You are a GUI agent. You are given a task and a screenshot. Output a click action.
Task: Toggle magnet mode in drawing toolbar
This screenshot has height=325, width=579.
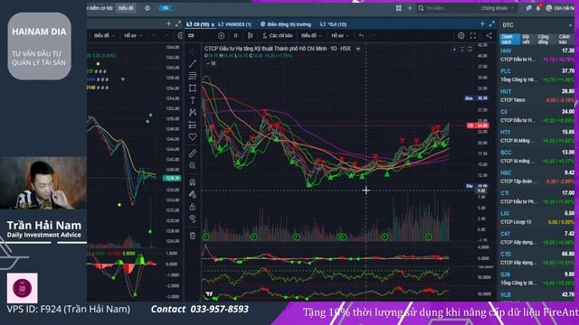click(193, 182)
